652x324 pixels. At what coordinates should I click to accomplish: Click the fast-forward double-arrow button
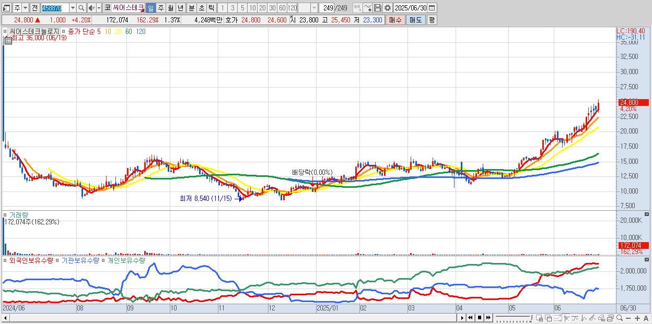[x=488, y=318]
